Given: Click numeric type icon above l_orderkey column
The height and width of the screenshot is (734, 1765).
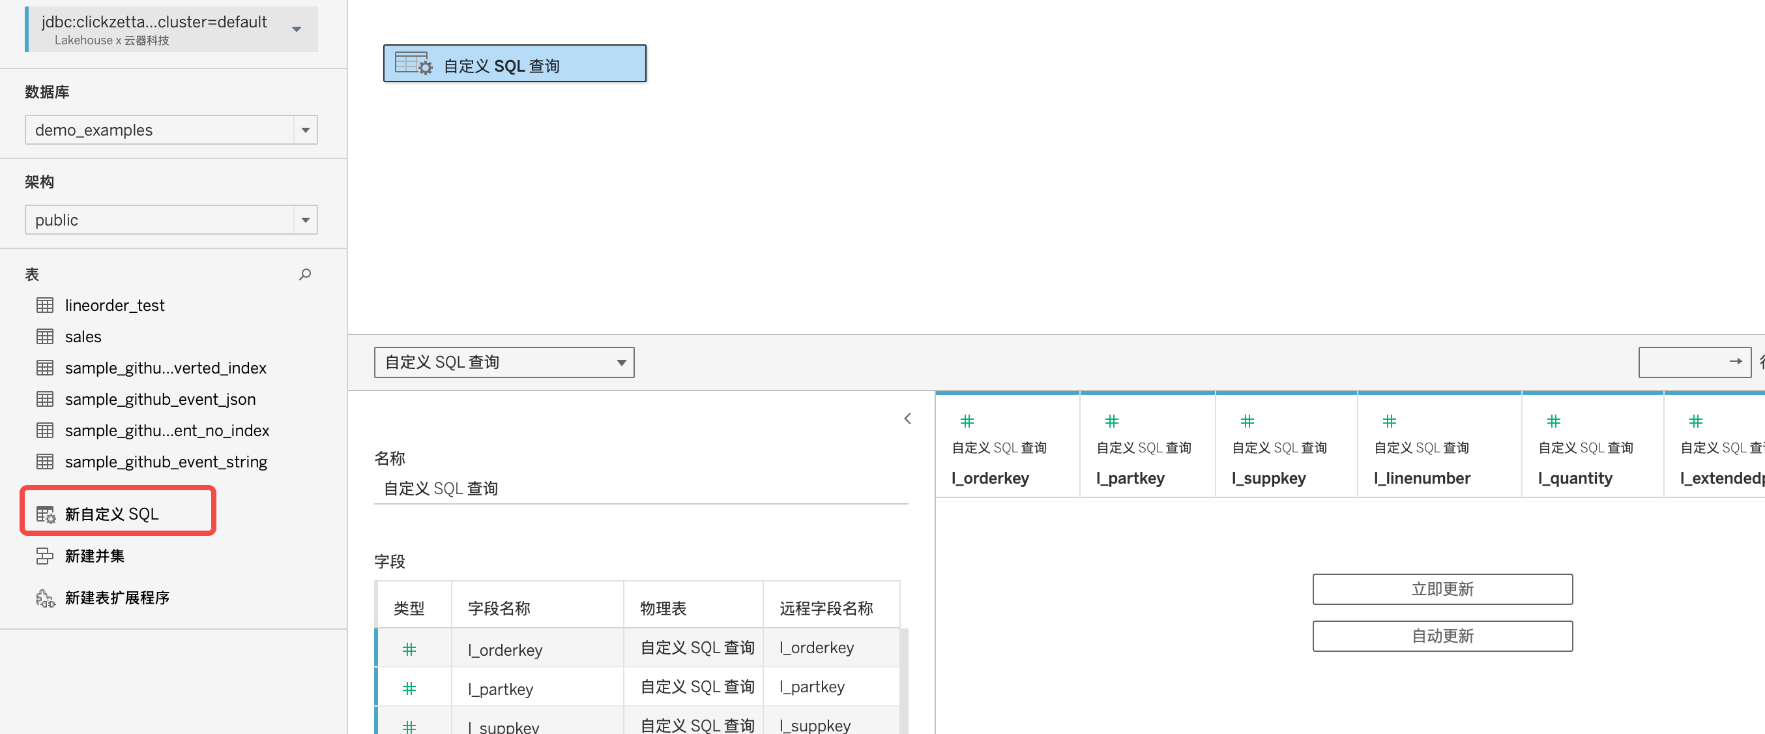Looking at the screenshot, I should [x=967, y=421].
